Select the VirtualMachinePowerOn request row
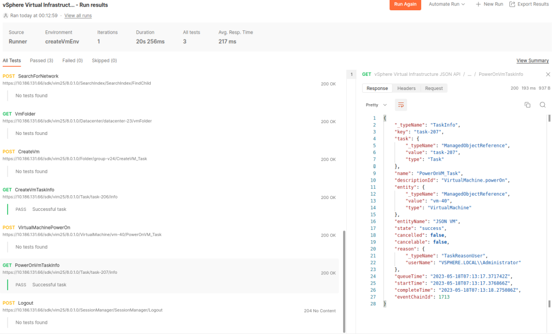This screenshot has width=555, height=334. [x=44, y=227]
